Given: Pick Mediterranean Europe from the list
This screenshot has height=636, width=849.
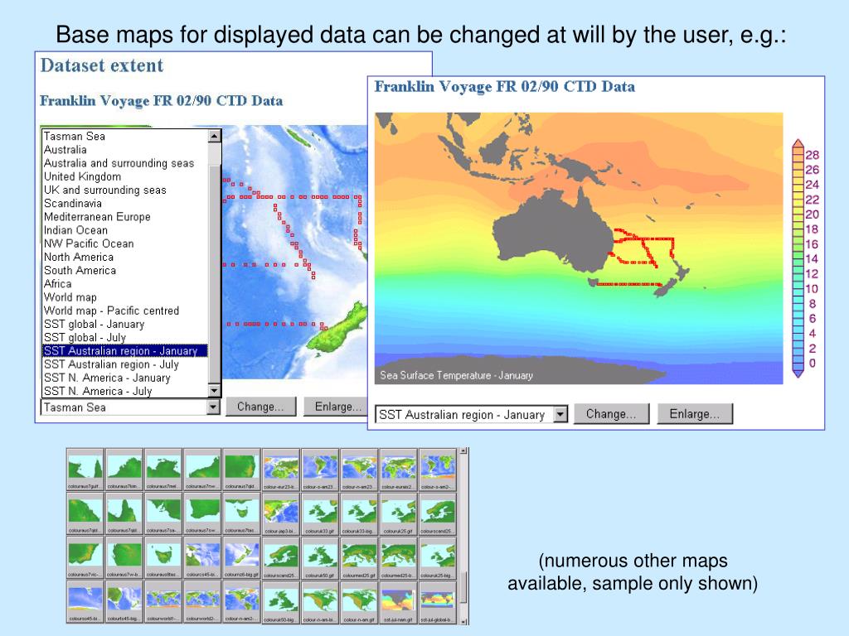Looking at the screenshot, I should point(124,217).
